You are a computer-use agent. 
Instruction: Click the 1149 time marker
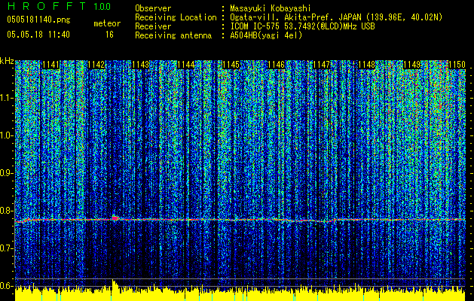(412, 65)
